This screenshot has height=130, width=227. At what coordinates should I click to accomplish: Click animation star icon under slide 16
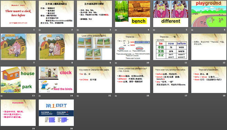click(x=116, y=96)
